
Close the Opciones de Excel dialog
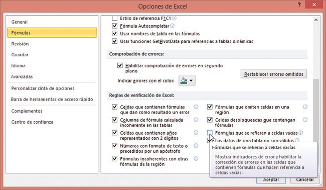coord(314,5)
